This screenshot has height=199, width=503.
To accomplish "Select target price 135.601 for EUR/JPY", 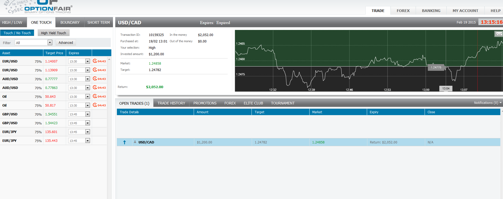I will (x=51, y=132).
